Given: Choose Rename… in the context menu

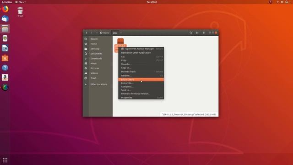Looking at the screenshot, I should 141,76.
